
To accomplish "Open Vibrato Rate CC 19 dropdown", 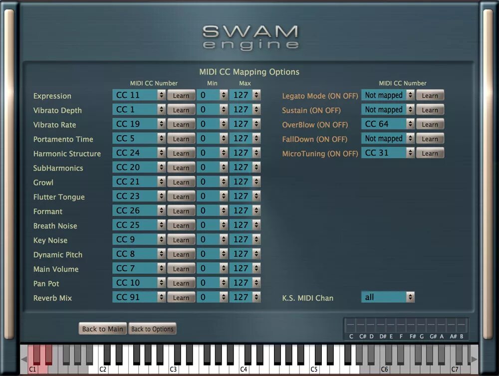I will click(x=139, y=124).
